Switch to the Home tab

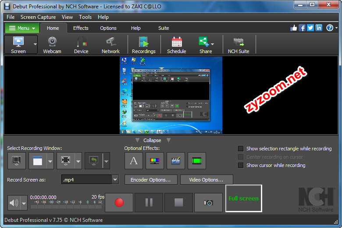[x=53, y=28]
